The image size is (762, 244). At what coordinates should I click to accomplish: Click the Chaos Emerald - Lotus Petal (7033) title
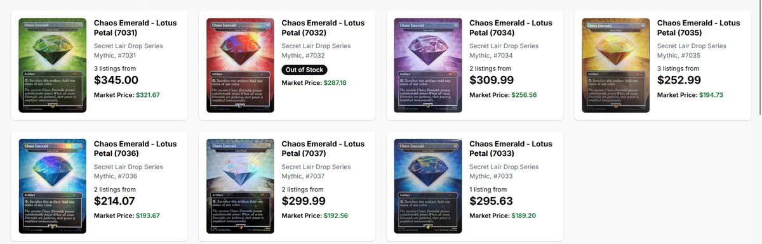511,148
